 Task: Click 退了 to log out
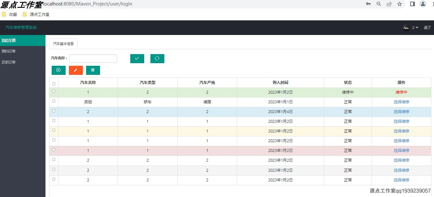coord(427,28)
